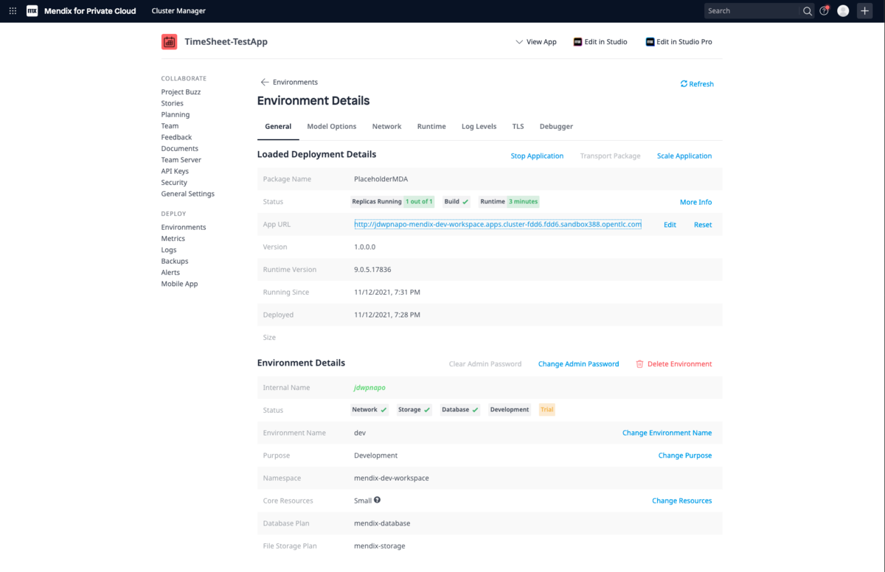The height and width of the screenshot is (572, 885).
Task: Click the Mendix mx logo
Action: [x=32, y=11]
